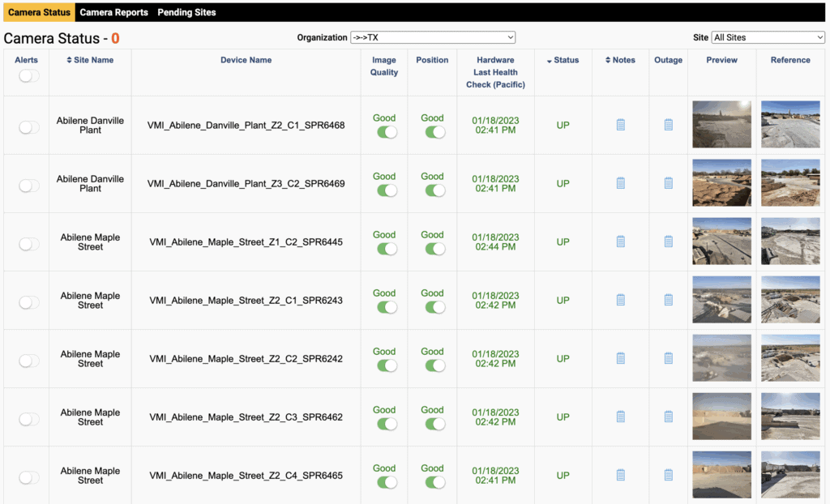
Task: Sort by Notes column header
Action: [620, 60]
